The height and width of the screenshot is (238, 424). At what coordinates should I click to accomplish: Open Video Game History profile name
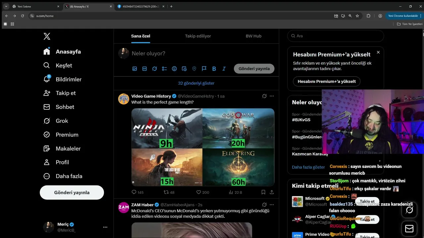[x=151, y=96]
